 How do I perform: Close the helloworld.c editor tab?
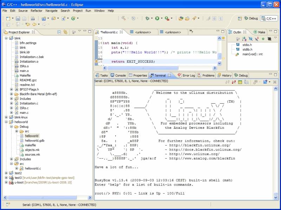121,32
